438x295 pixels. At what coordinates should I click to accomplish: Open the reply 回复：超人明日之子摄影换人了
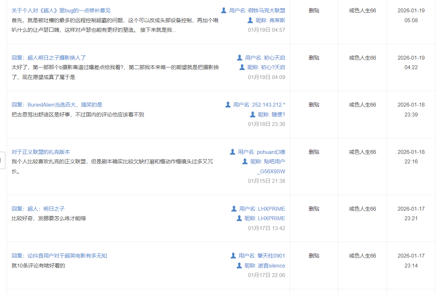pyautogui.click(x=49, y=58)
